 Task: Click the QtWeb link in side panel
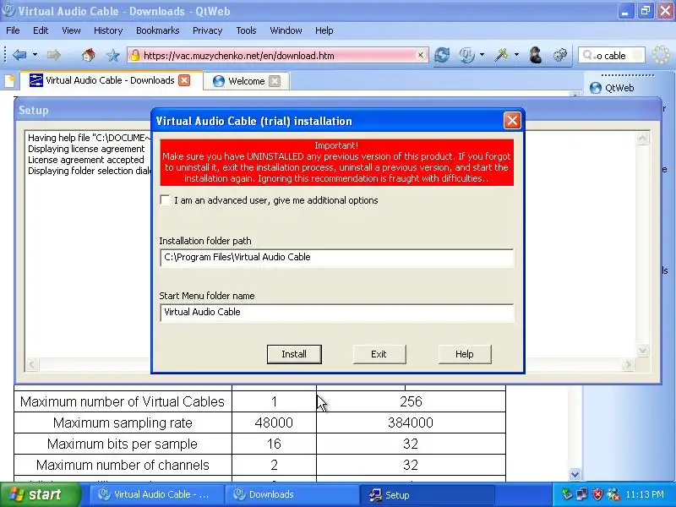click(612, 88)
